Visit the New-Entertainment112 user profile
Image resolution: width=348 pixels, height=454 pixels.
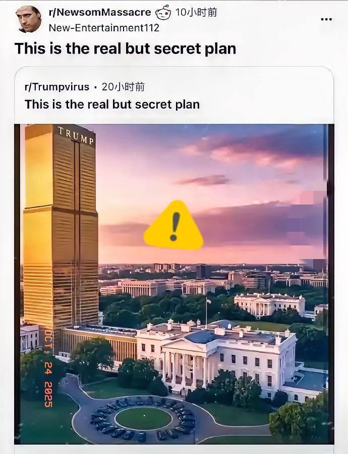[104, 28]
